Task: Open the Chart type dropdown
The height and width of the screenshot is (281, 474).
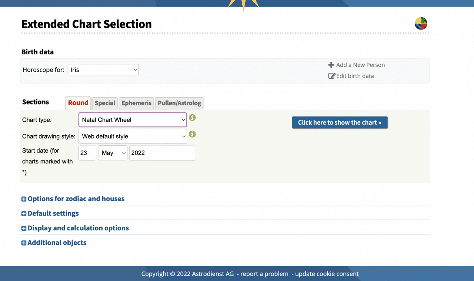Action: coord(133,120)
